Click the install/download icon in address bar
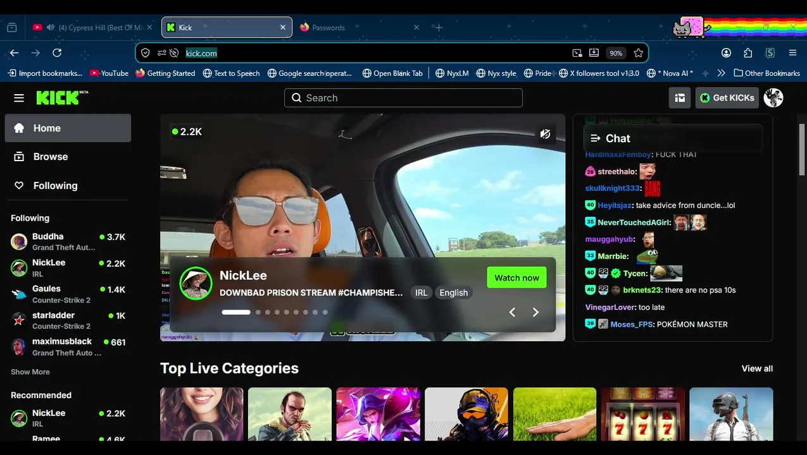 (594, 53)
